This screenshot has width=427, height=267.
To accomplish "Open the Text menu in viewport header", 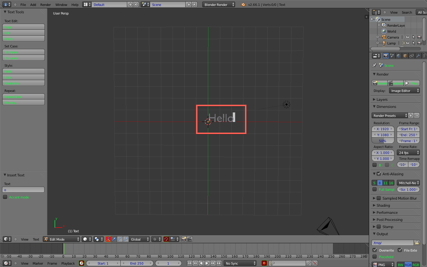I will (36, 239).
